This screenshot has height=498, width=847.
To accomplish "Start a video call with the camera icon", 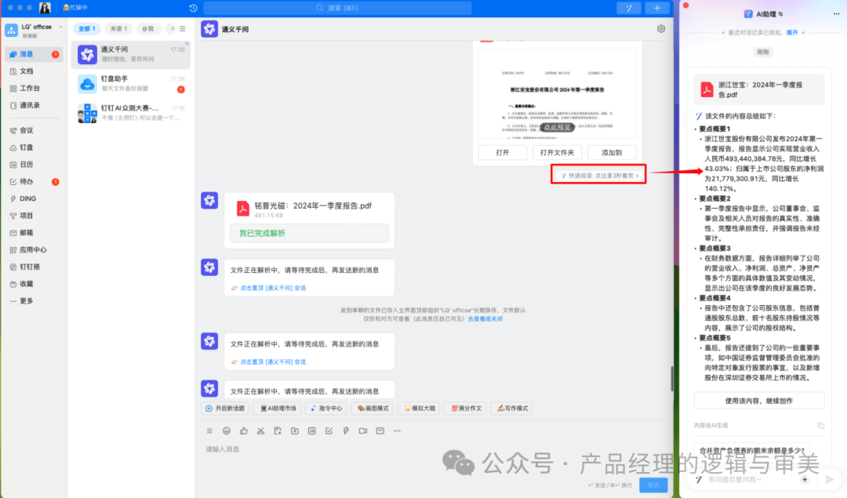I will click(363, 431).
